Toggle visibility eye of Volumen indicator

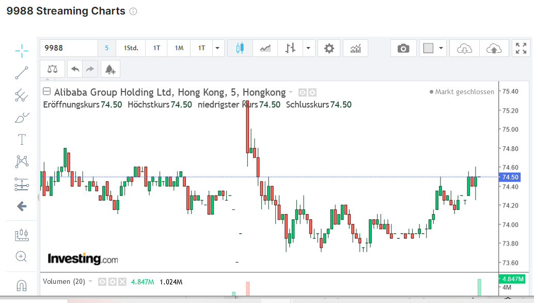click(x=102, y=282)
